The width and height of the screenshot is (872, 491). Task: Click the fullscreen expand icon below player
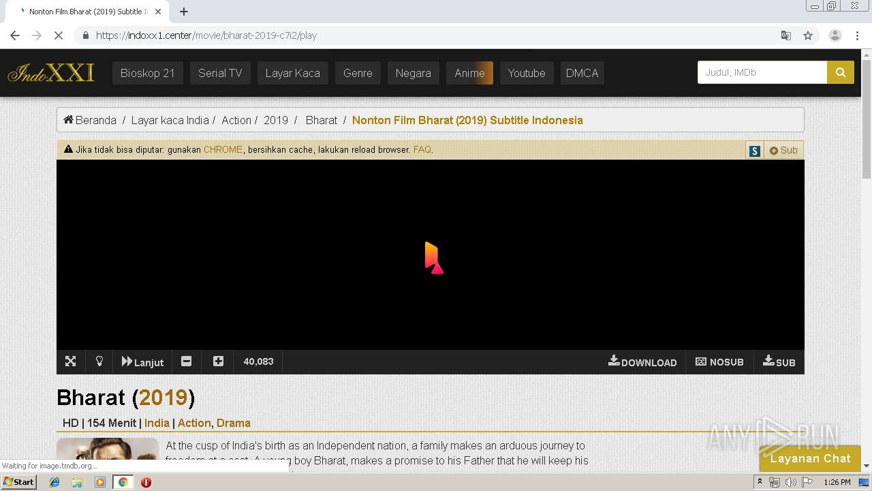pos(70,361)
